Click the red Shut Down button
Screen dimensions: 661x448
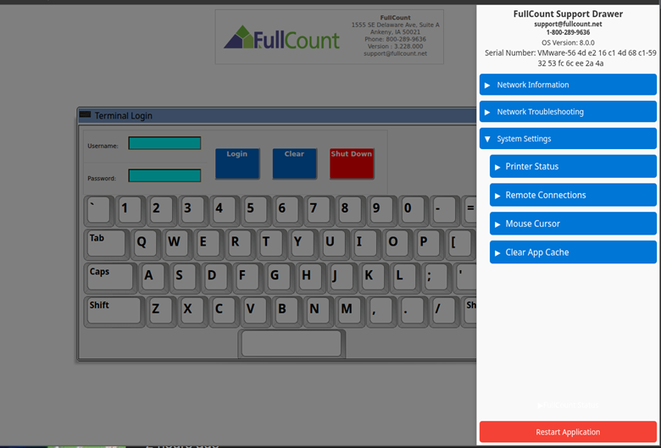[352, 163]
